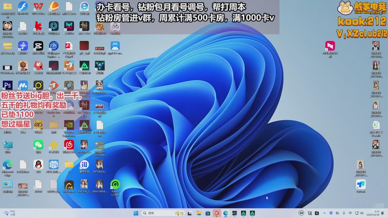The height and width of the screenshot is (218, 388).
Task: Open the Control Panel desktop icon
Action: tap(7, 185)
